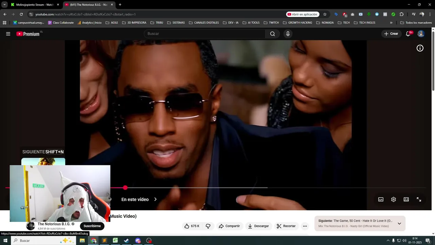
Task: Open 3D IMPRESORA bookmarks folder
Action: tap(134, 23)
